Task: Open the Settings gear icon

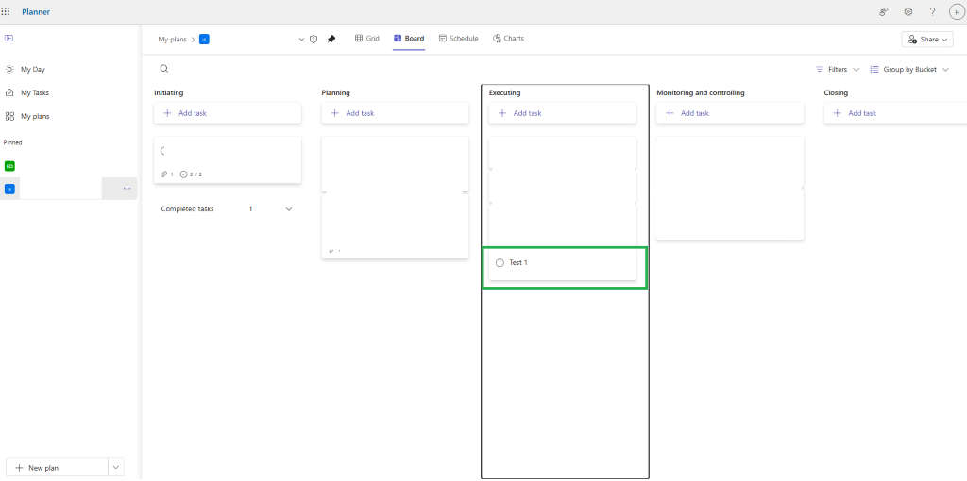Action: tap(908, 11)
